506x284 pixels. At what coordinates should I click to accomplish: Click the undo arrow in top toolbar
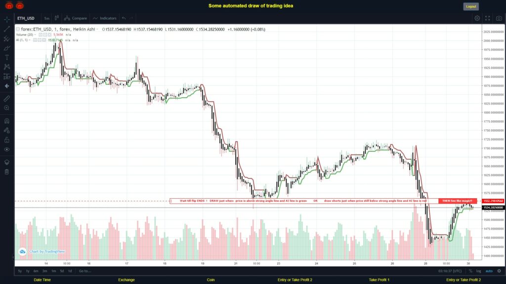point(124,18)
